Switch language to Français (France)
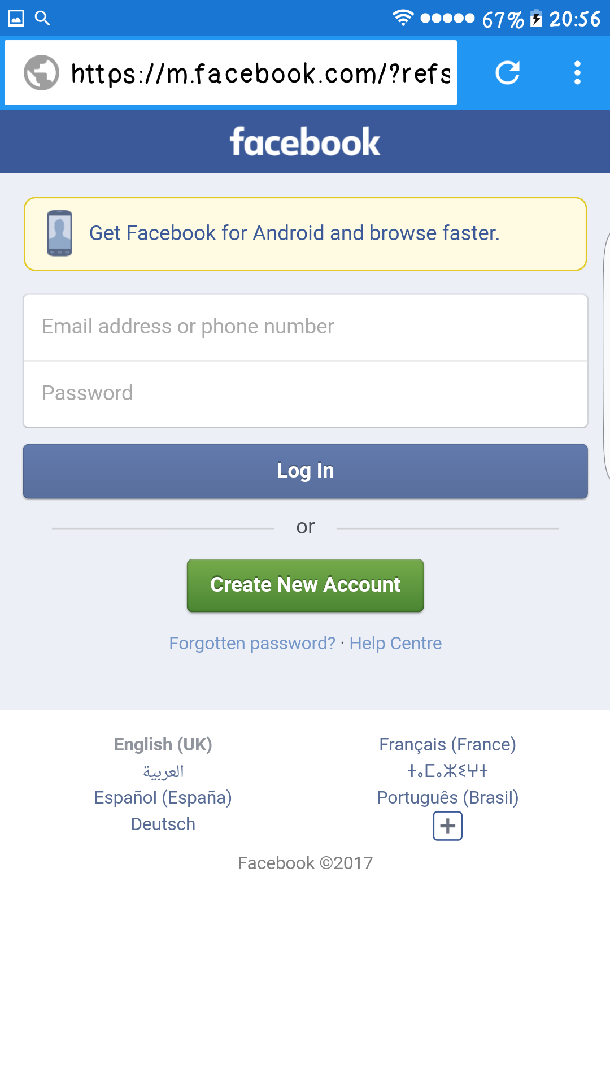 tap(447, 745)
